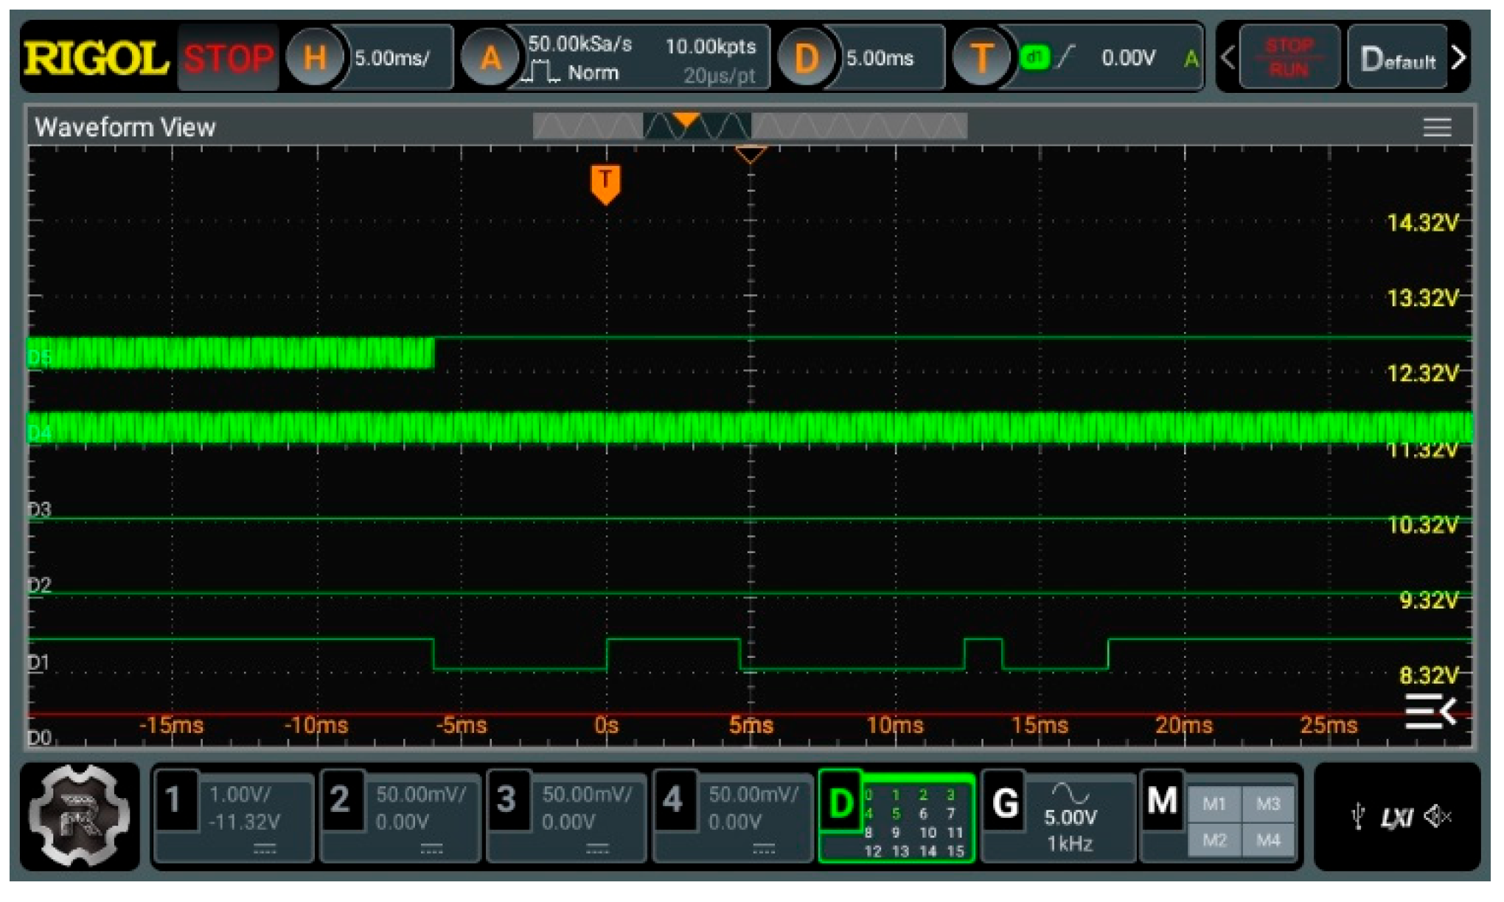Screen dimensions: 1504x902
Task: Tap the orange A acquisition icon
Action: point(490,58)
